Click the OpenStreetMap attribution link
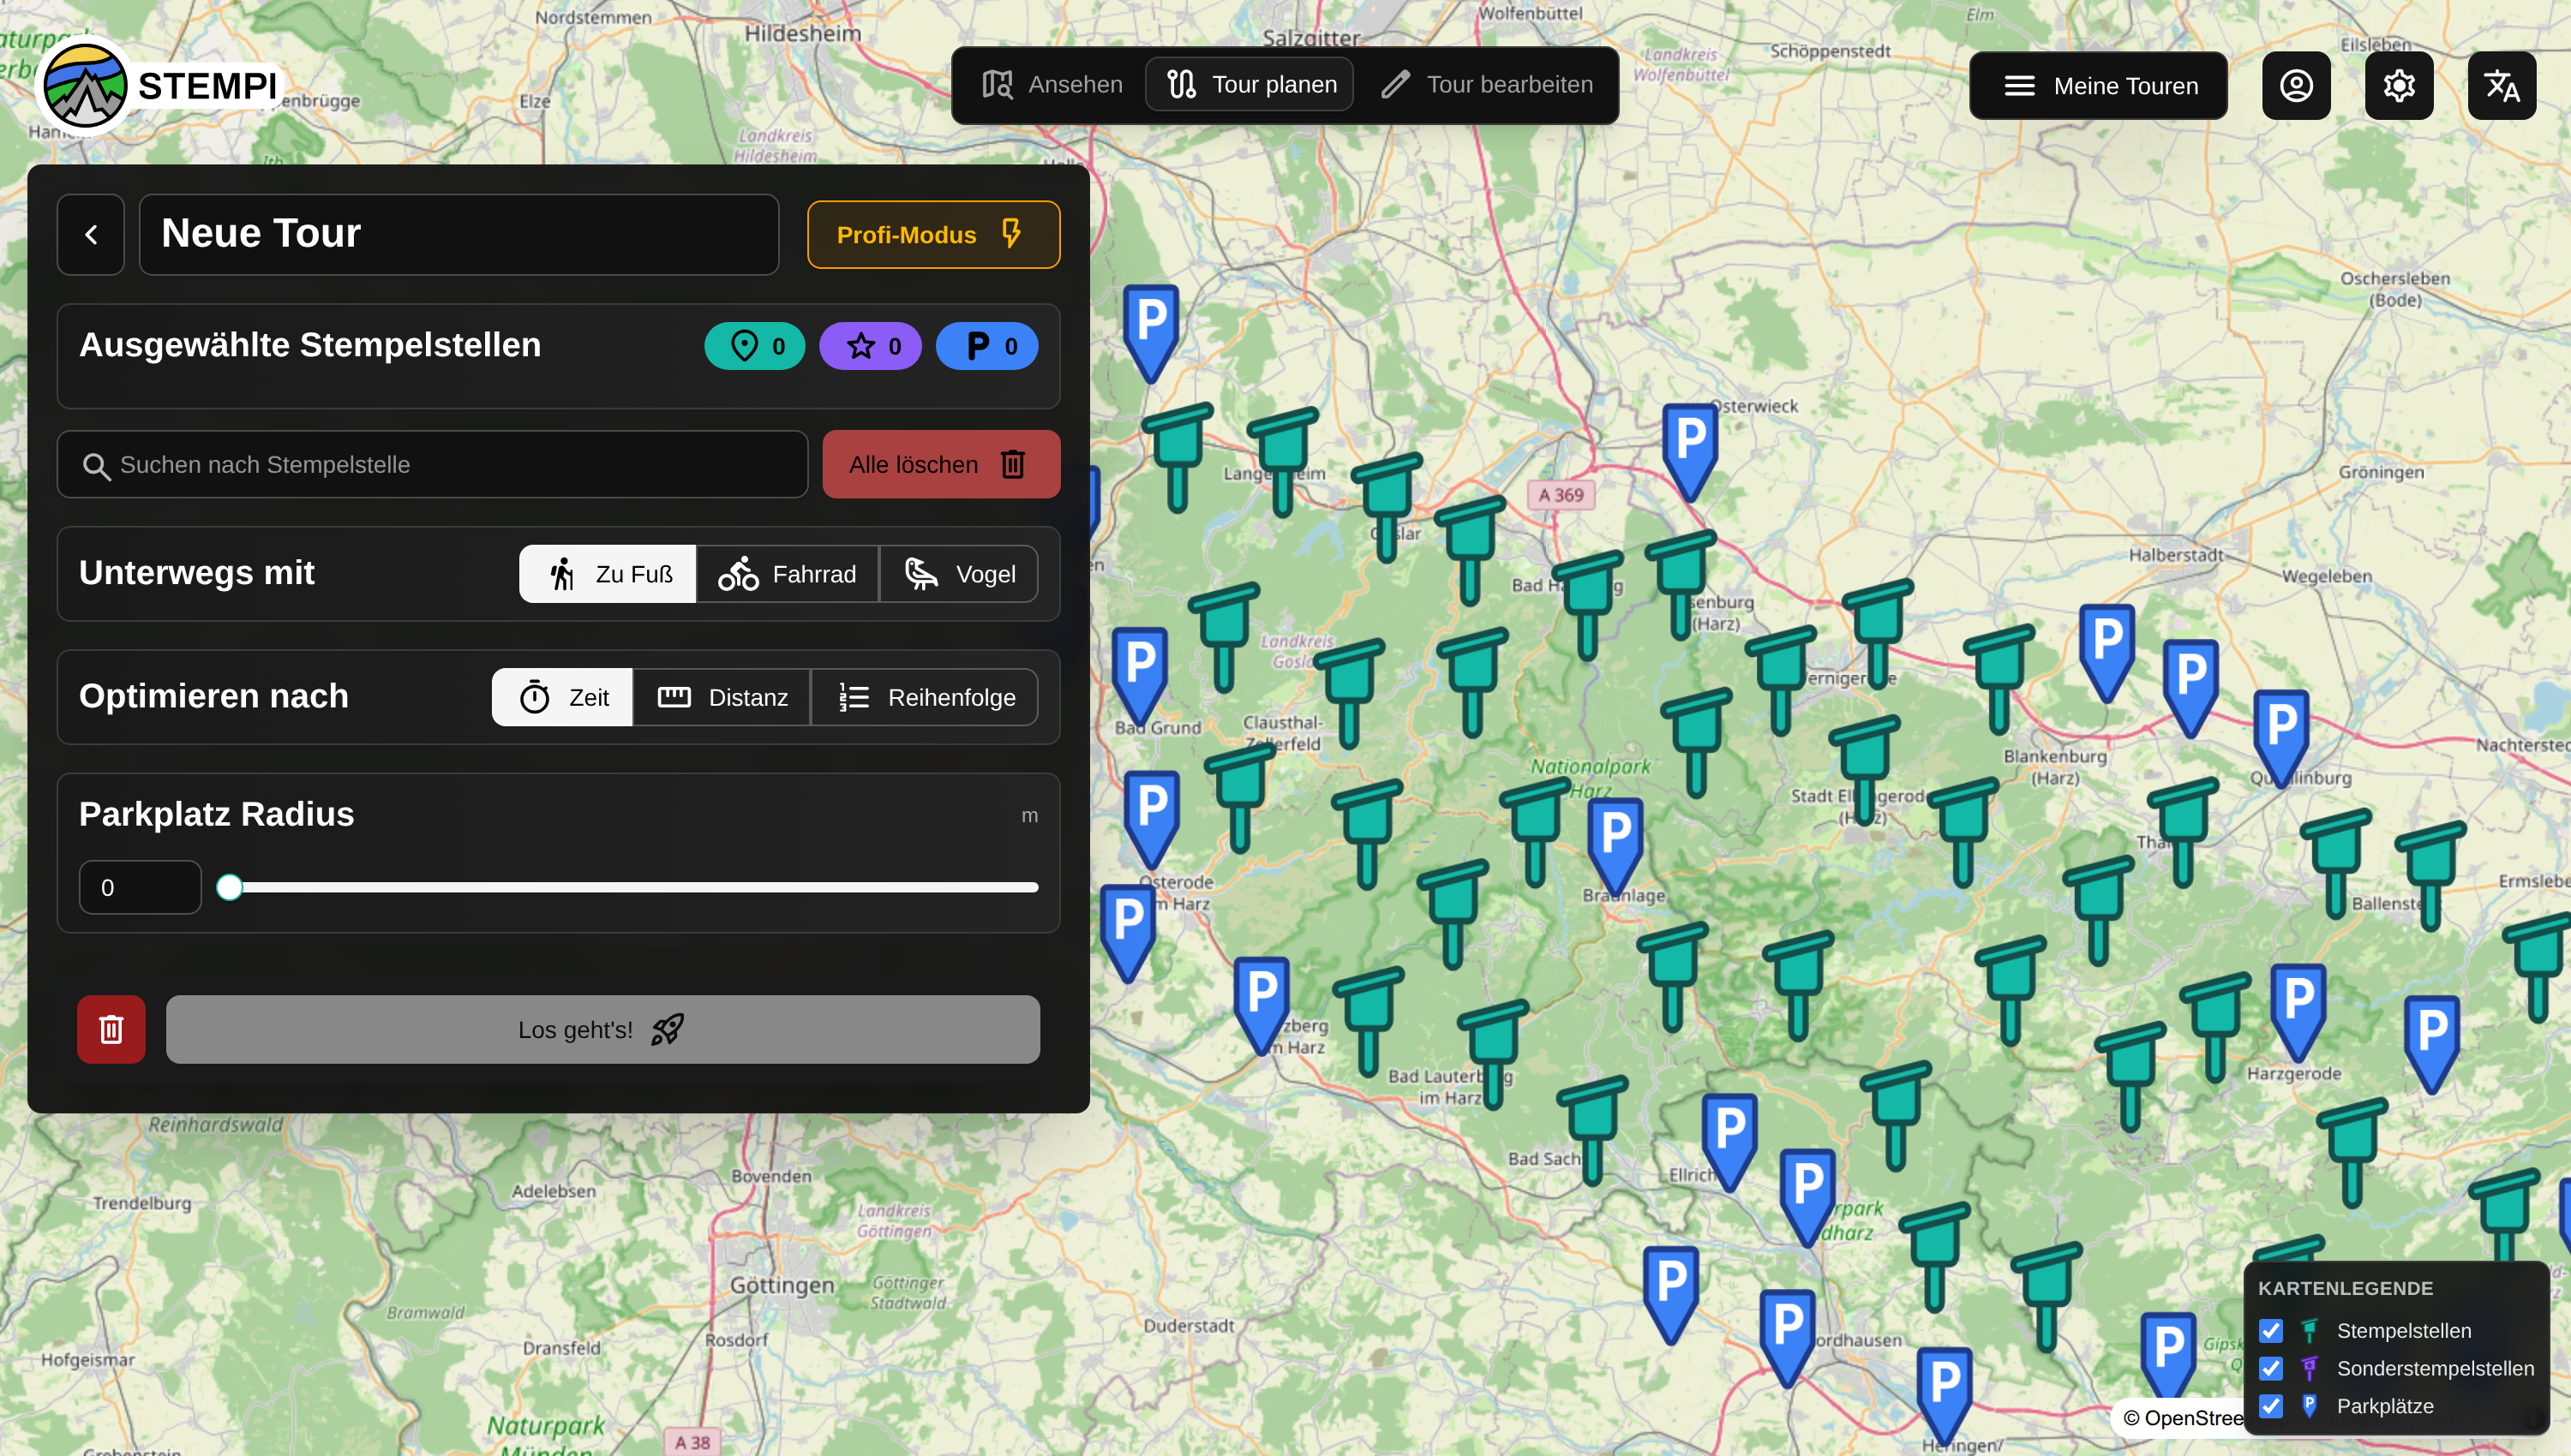 tap(2182, 1418)
